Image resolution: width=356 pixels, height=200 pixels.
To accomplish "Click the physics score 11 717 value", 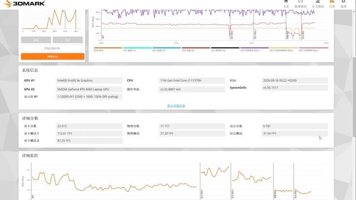I will click(x=192, y=126).
